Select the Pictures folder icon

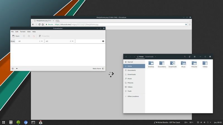click(x=194, y=63)
